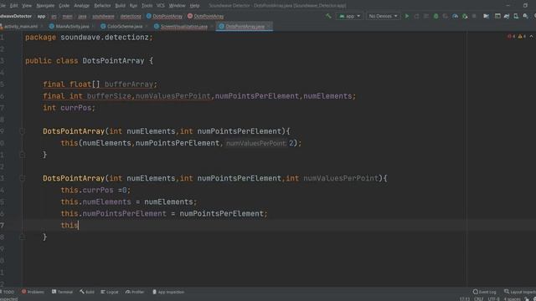Open the Code menu
This screenshot has height=301, width=536.
coord(64,6)
